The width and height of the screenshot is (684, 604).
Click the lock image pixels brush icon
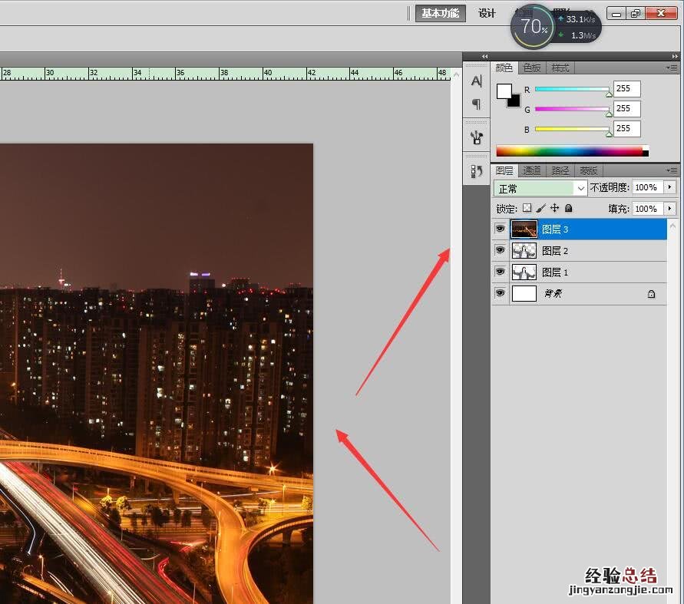(540, 208)
